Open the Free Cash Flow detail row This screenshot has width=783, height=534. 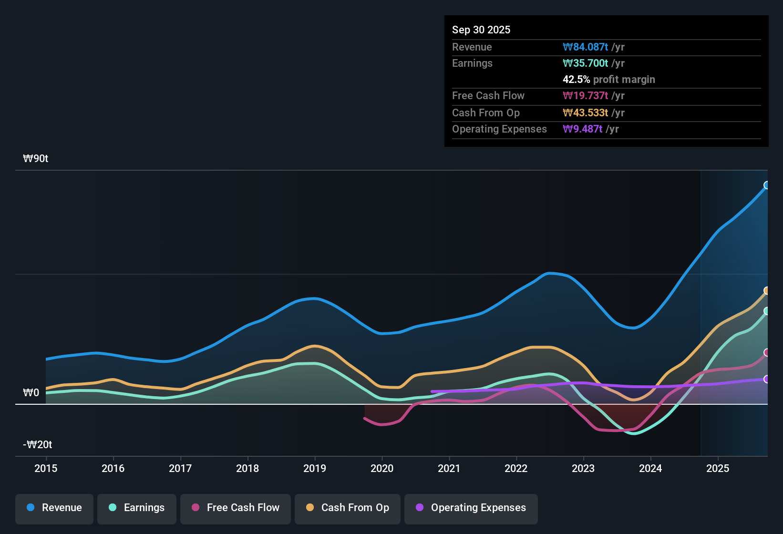[x=488, y=96]
